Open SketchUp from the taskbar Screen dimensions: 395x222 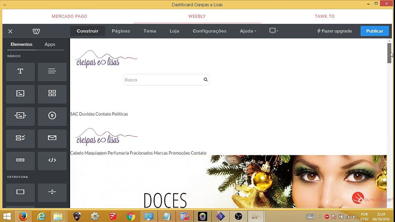click(113, 216)
